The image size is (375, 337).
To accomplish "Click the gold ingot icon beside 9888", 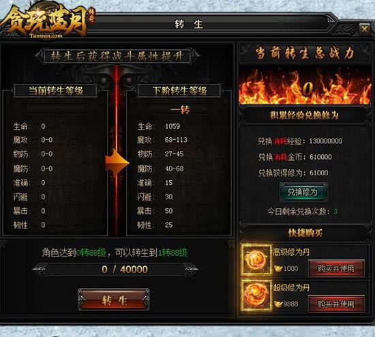I will (x=278, y=304).
